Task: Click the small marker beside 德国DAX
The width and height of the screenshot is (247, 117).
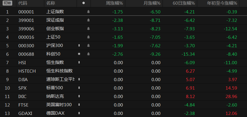Action: pyautogui.click(x=79, y=113)
